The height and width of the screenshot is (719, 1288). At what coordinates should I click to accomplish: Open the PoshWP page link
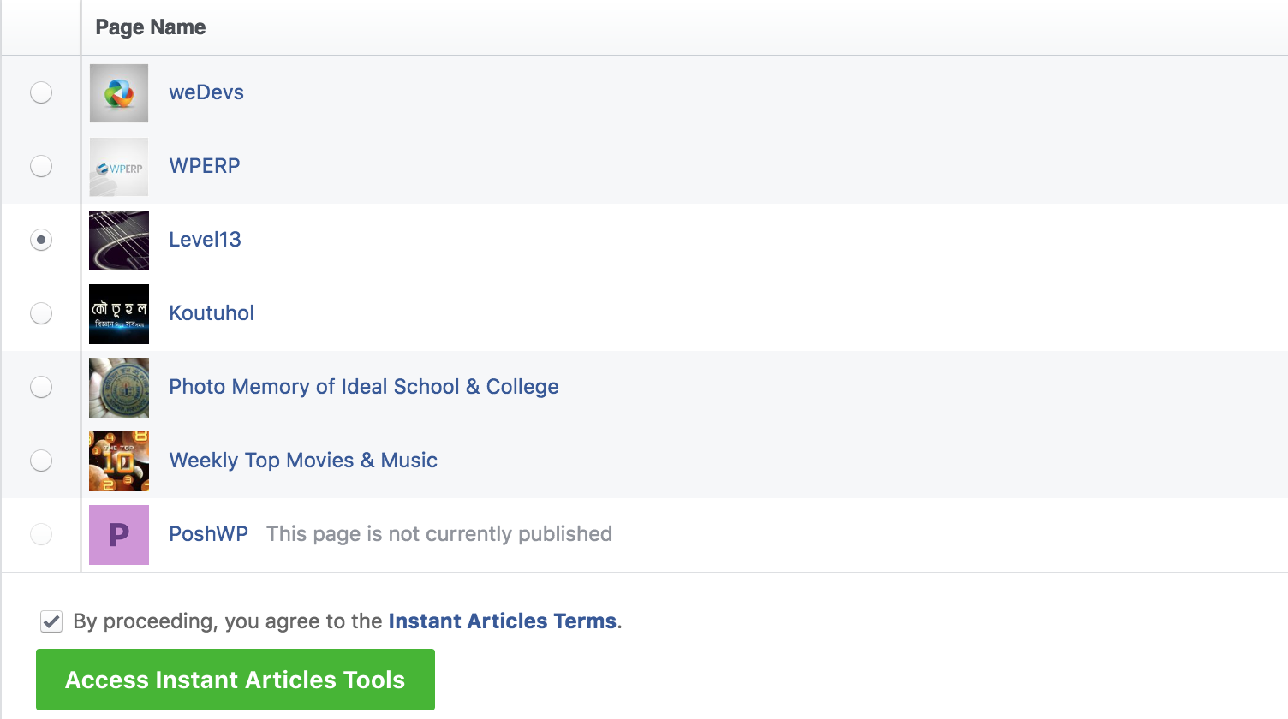[x=208, y=534]
